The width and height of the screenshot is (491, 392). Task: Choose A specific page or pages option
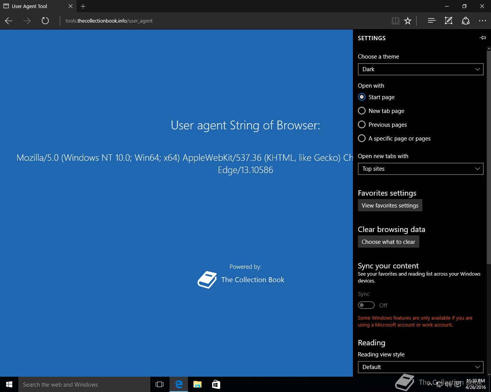point(394,139)
